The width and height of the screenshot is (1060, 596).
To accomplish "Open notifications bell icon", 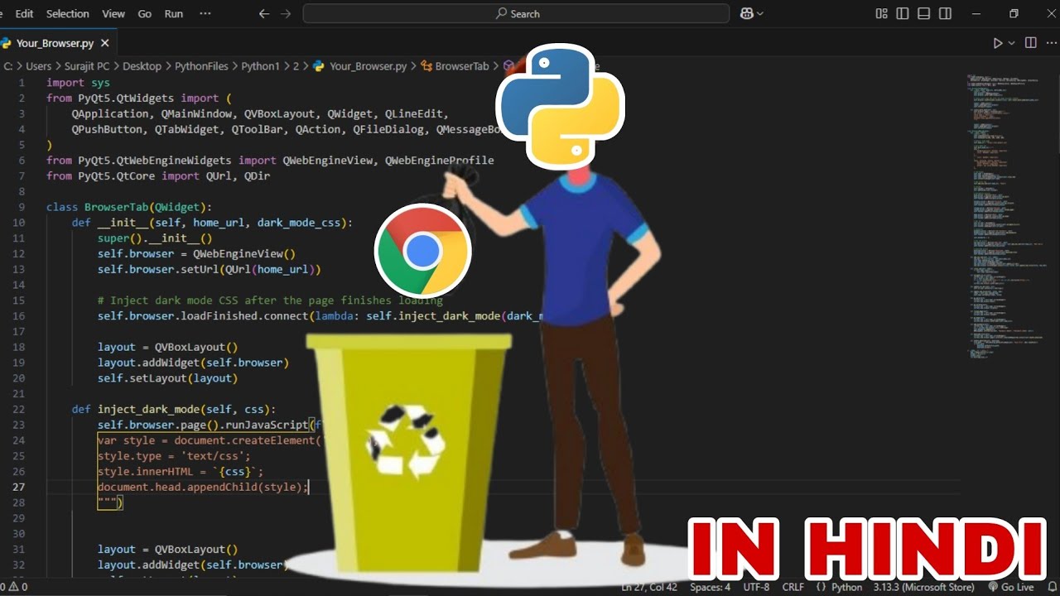I will [1052, 587].
